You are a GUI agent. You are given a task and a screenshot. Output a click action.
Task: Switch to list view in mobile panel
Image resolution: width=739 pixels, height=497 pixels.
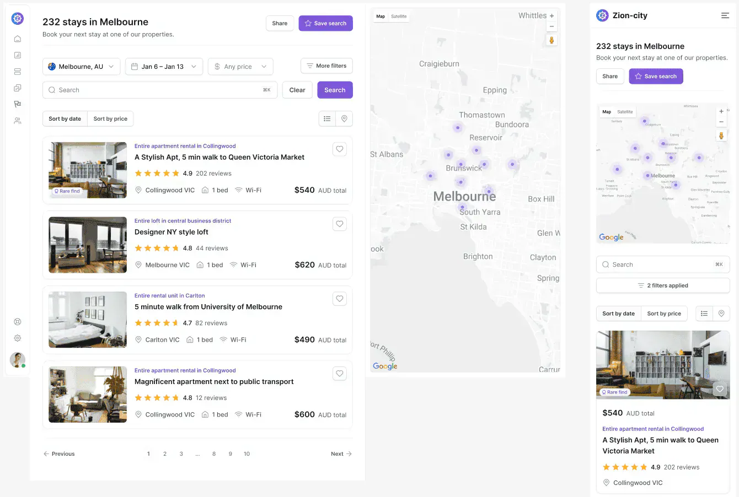click(704, 314)
